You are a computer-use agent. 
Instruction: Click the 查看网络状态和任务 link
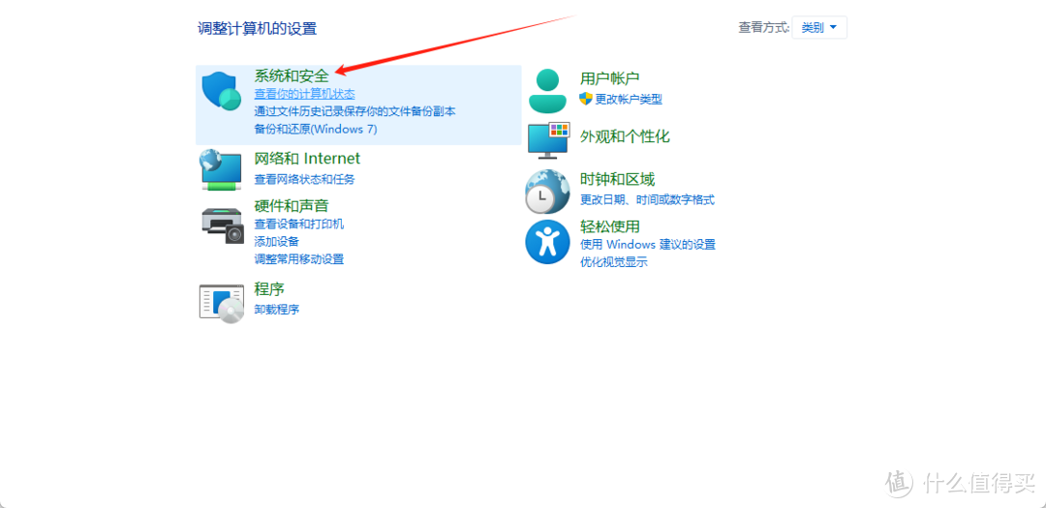(304, 179)
